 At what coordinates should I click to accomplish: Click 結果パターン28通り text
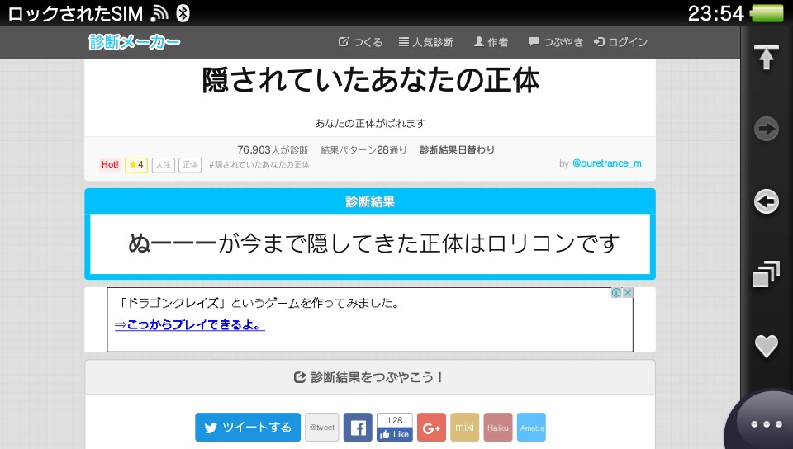click(x=363, y=150)
